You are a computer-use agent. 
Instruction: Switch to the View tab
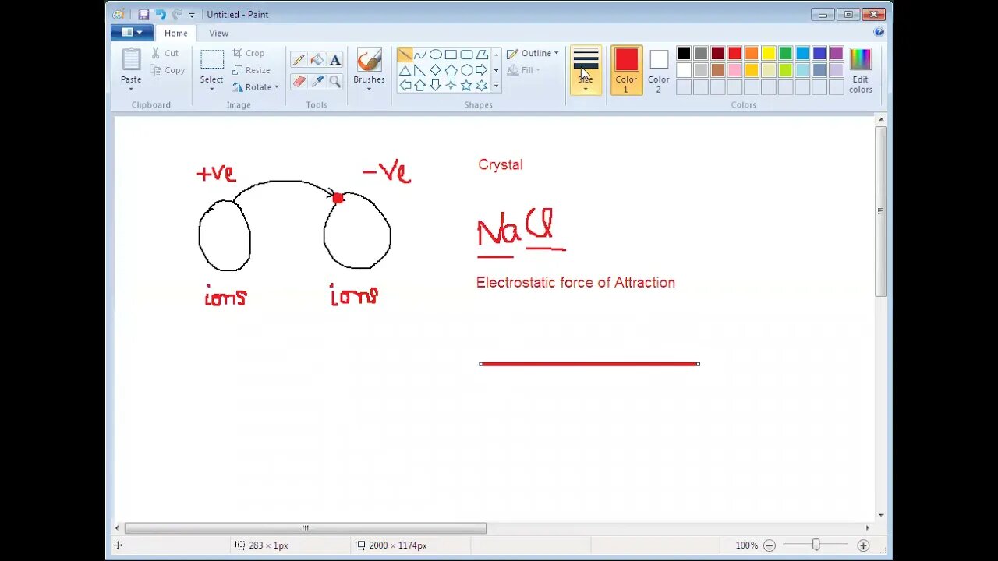coord(218,33)
